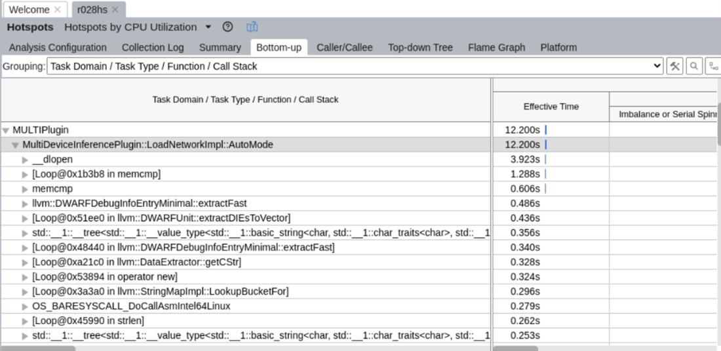Click the 0.279s effective time value
The height and width of the screenshot is (351, 721).
525,306
